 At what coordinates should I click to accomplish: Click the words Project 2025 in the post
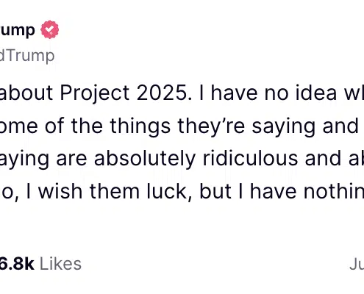coord(124,93)
